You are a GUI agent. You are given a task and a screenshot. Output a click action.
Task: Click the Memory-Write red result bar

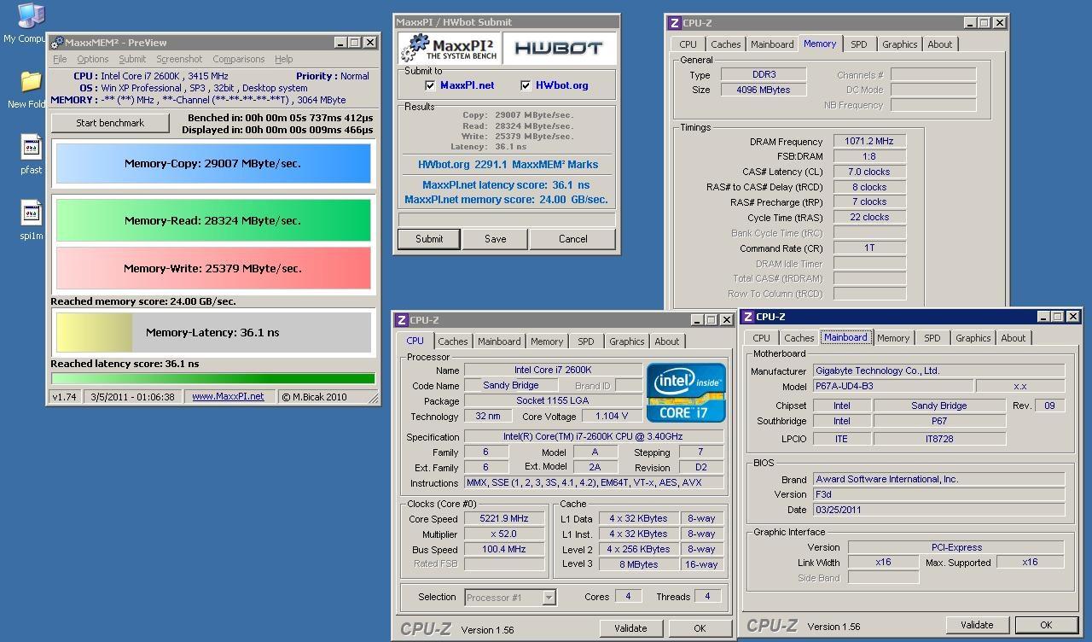click(x=213, y=268)
